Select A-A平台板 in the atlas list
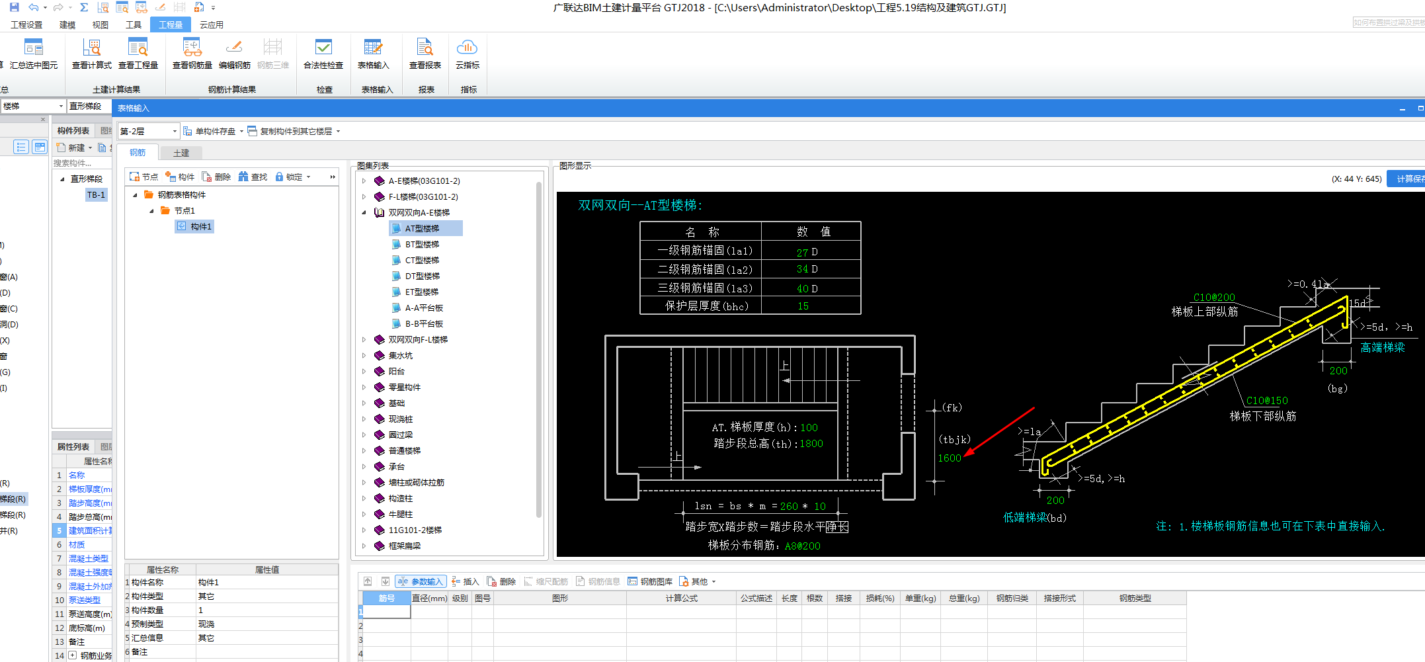The height and width of the screenshot is (662, 1425). 424,308
